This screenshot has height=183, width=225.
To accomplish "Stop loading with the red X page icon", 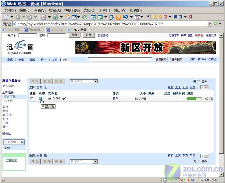I will click(x=44, y=17).
